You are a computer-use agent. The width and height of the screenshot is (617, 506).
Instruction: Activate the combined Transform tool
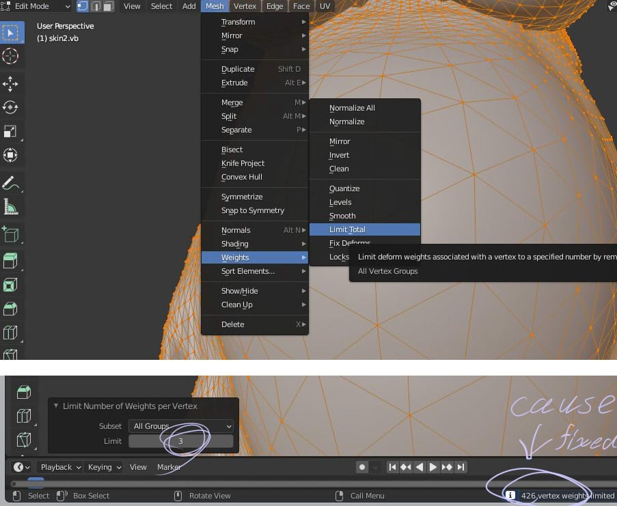tap(10, 155)
